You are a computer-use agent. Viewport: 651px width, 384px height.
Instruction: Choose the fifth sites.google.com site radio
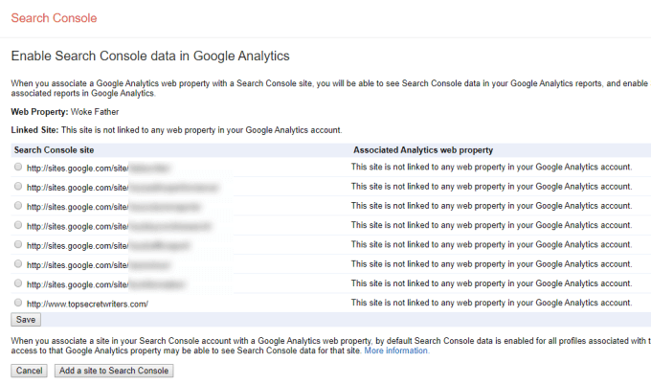(x=18, y=244)
